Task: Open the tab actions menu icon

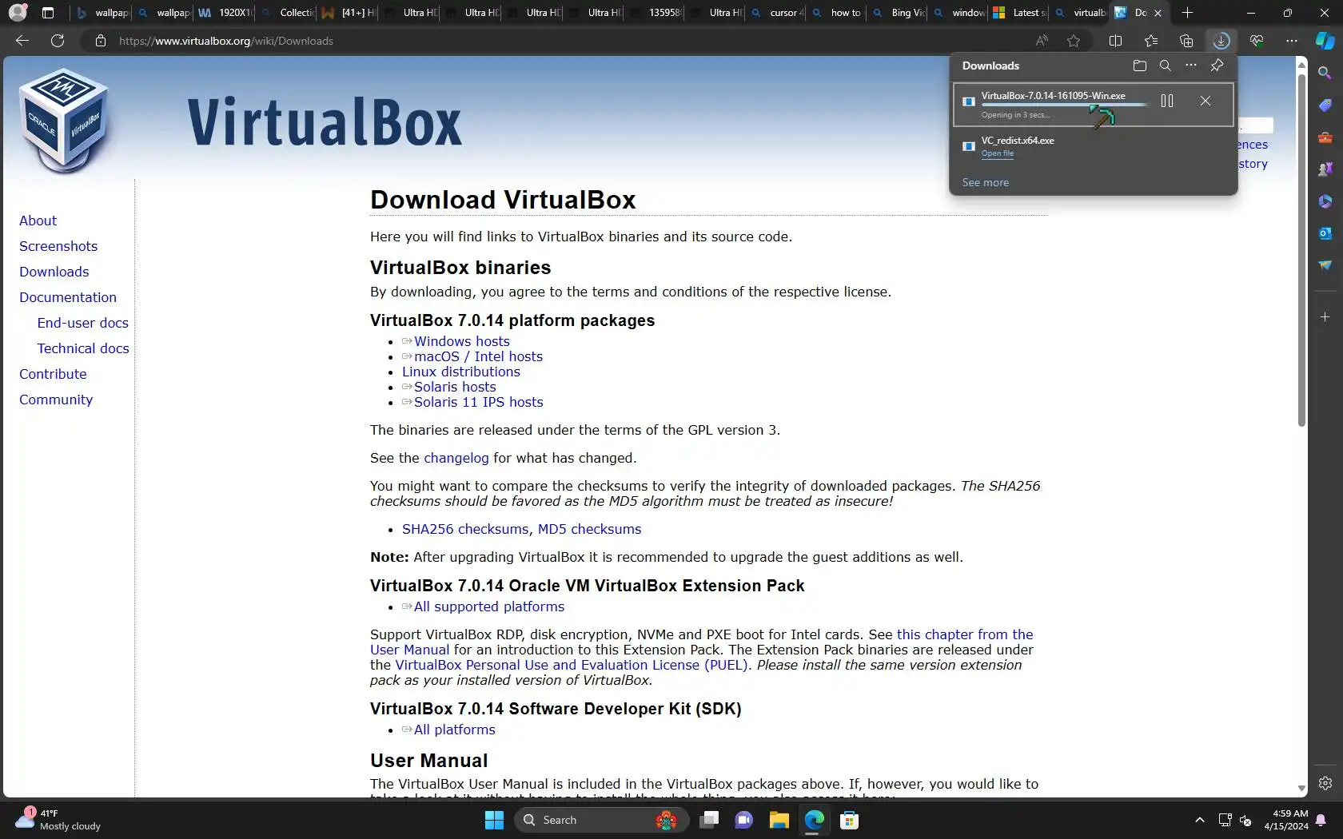Action: pos(48,13)
